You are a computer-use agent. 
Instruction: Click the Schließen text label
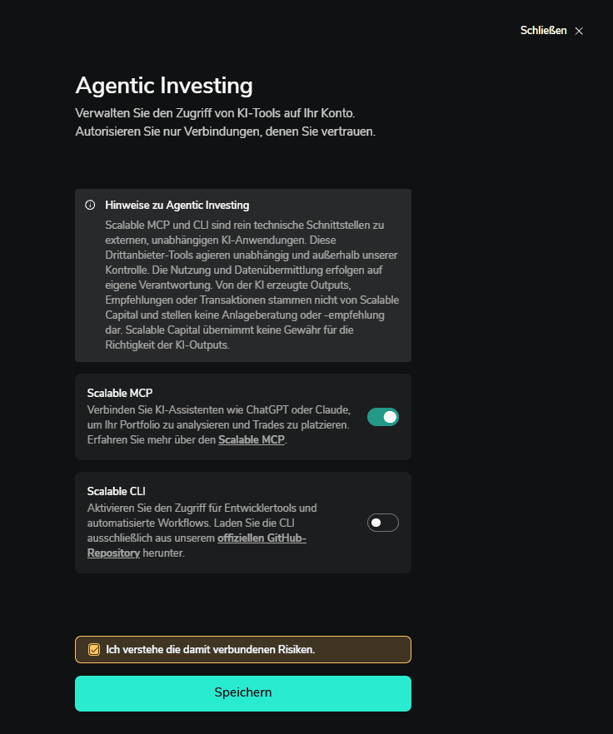[x=543, y=31]
